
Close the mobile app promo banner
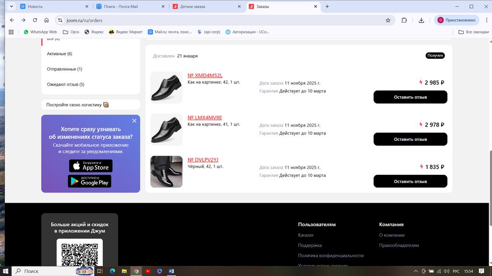coord(135,121)
